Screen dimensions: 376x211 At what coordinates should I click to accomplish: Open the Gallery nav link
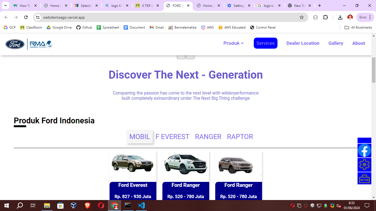tap(336, 43)
